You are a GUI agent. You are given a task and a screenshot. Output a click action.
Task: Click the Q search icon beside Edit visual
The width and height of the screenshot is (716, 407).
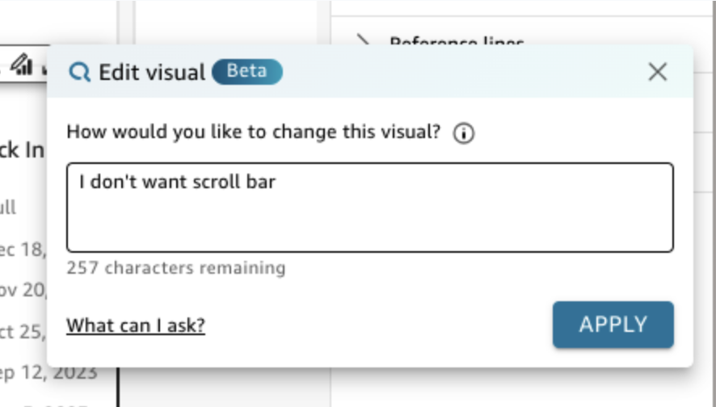click(80, 73)
